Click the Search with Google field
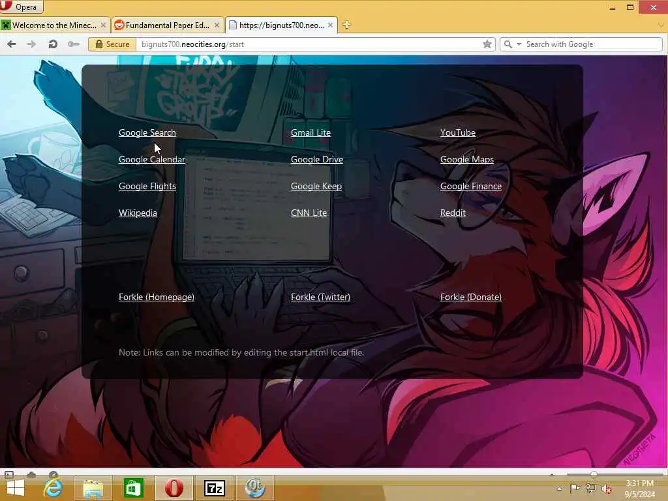 click(592, 44)
